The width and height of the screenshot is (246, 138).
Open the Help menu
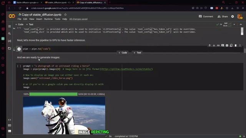coord(65,19)
